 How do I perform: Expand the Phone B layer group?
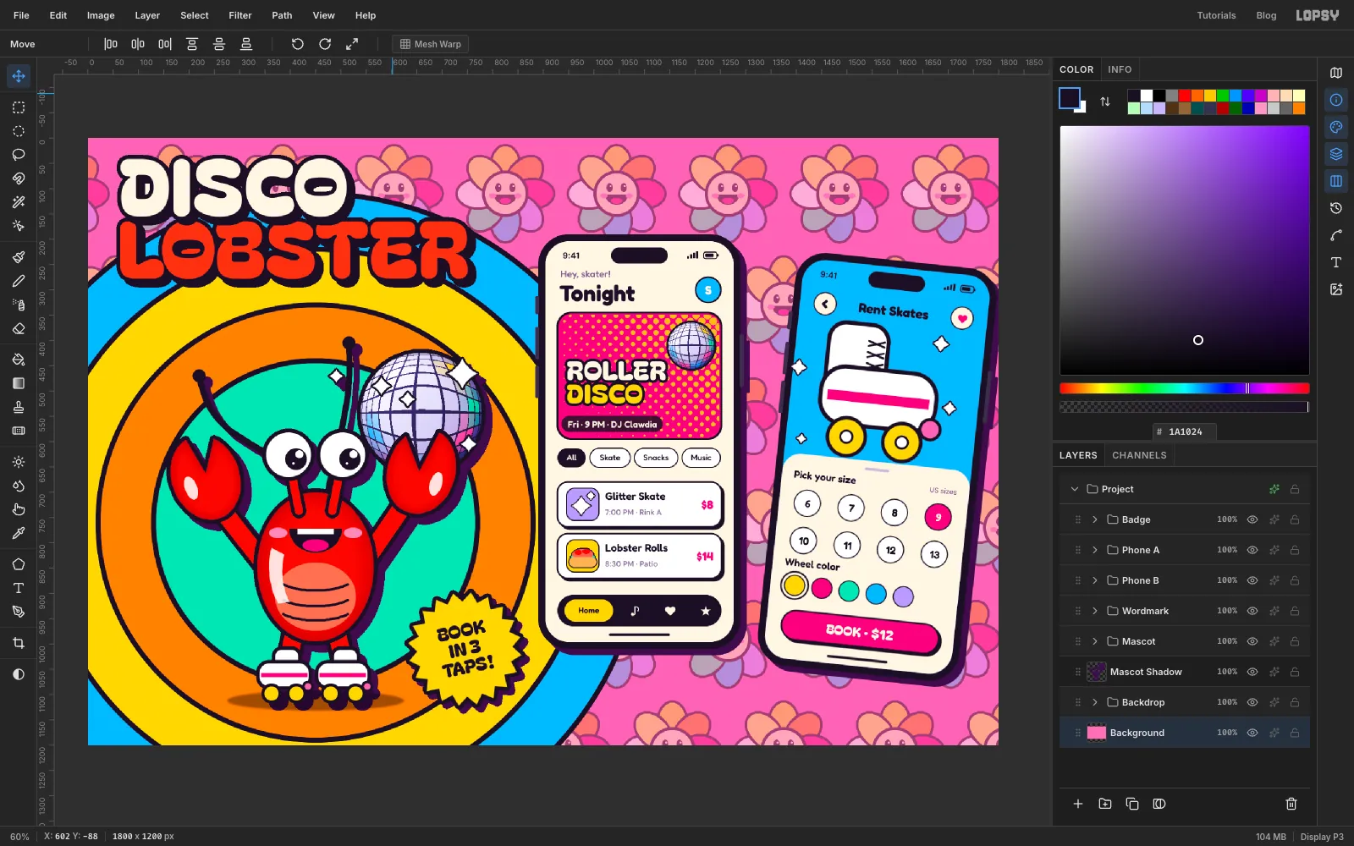(1095, 580)
